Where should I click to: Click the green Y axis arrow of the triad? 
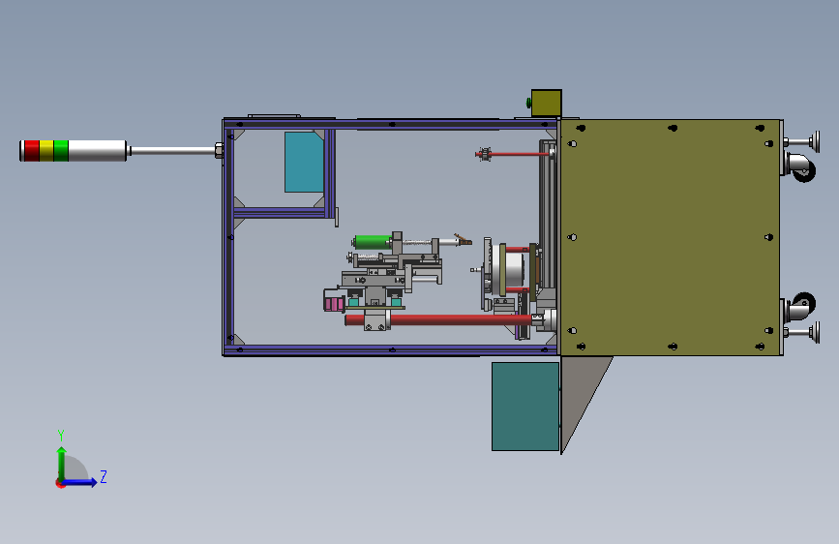tap(62, 463)
